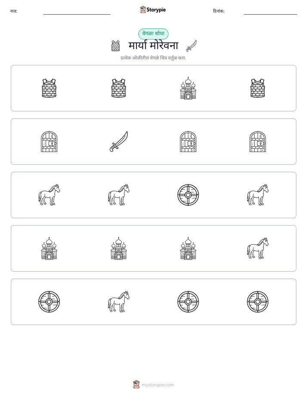307x397 pixels.
Task: Pick the horse in the fourth row
Action: [258, 248]
